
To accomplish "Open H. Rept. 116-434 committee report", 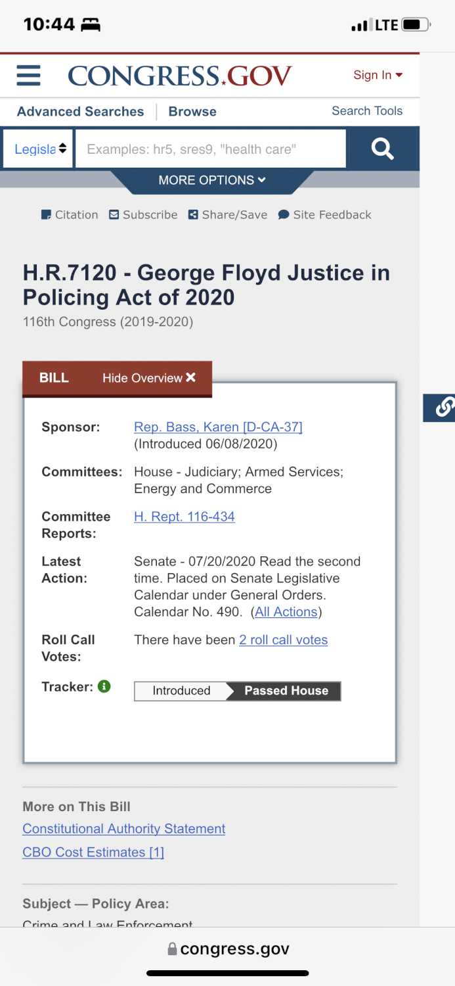I will coord(184,517).
